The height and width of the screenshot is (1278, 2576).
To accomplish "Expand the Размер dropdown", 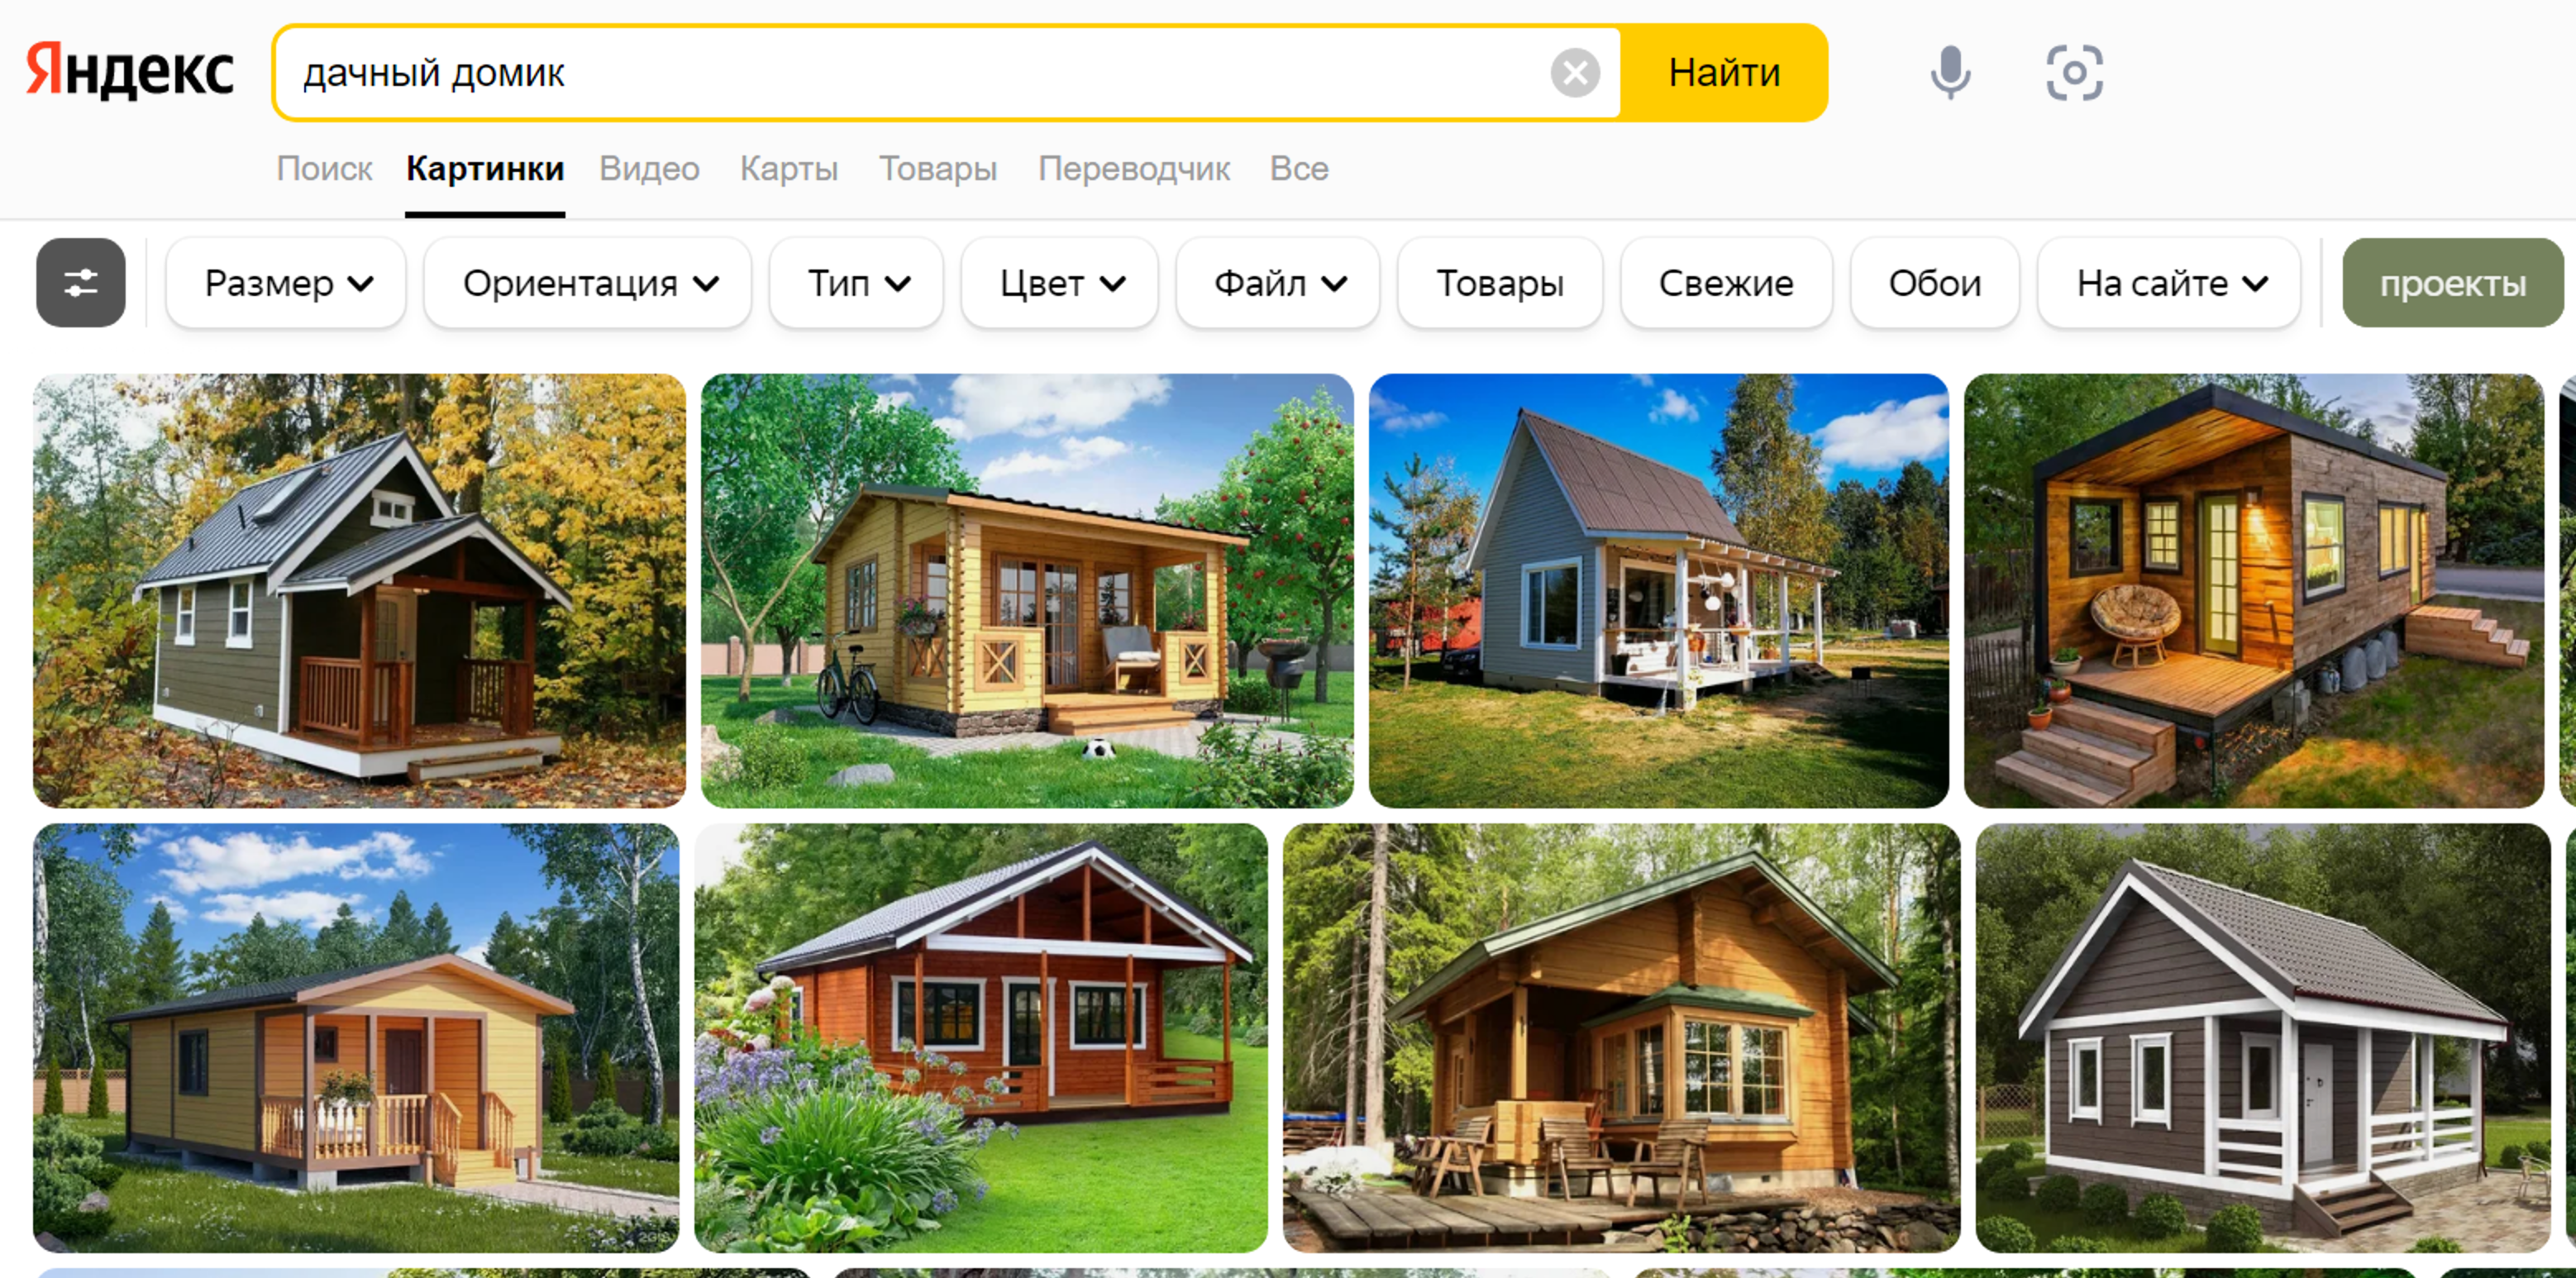I will pyautogui.click(x=287, y=283).
